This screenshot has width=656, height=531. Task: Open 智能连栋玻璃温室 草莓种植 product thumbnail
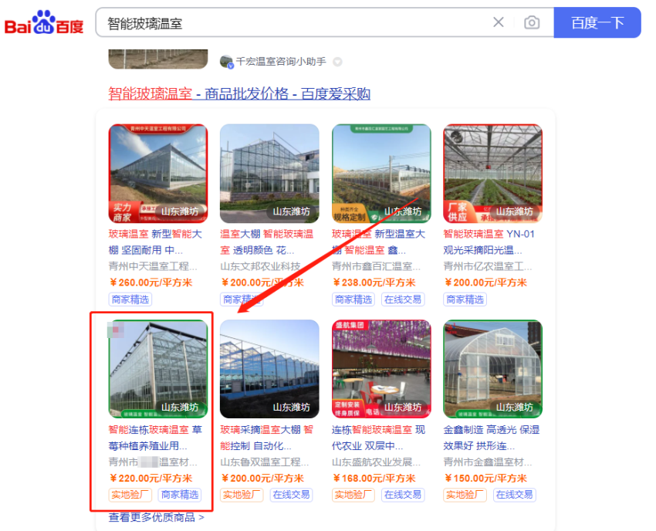[158, 369]
